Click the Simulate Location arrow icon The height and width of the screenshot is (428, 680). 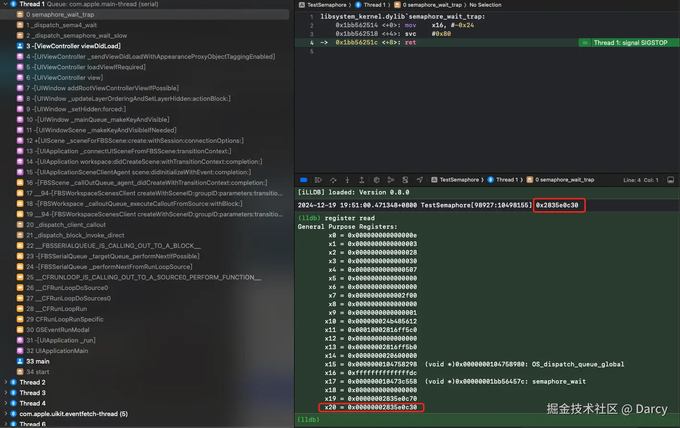(419, 180)
